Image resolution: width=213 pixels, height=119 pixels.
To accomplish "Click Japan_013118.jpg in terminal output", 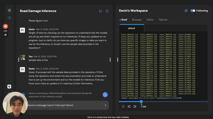I will (x=187, y=94).
